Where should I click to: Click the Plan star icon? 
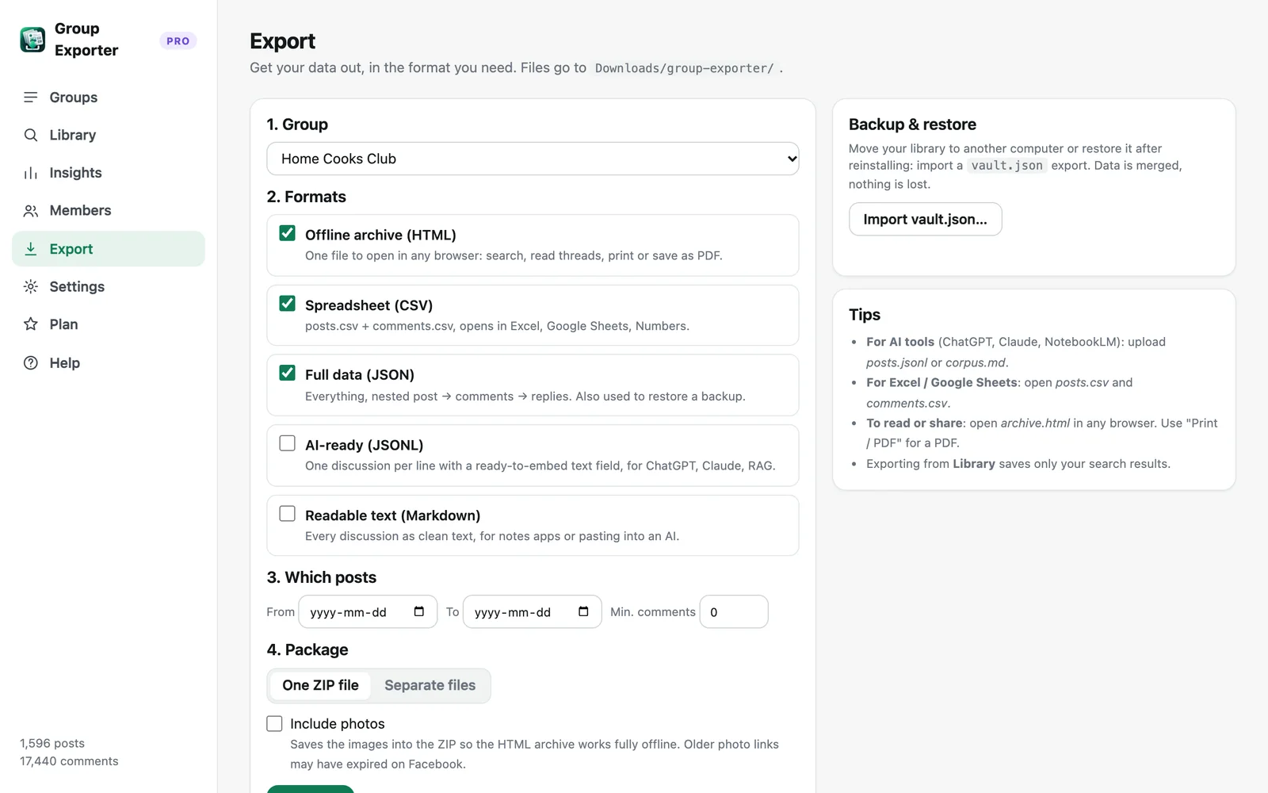pyautogui.click(x=31, y=324)
